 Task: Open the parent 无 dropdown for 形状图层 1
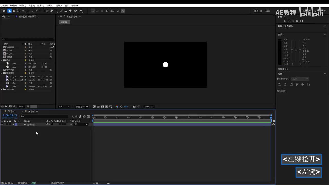point(81,124)
